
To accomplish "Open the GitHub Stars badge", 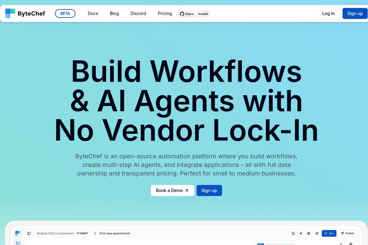I will [187, 14].
